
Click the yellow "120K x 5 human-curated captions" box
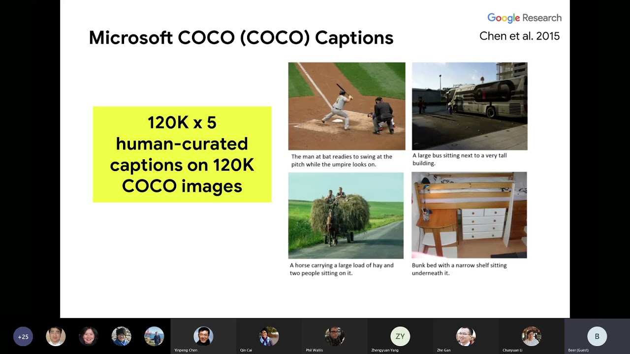click(x=182, y=154)
